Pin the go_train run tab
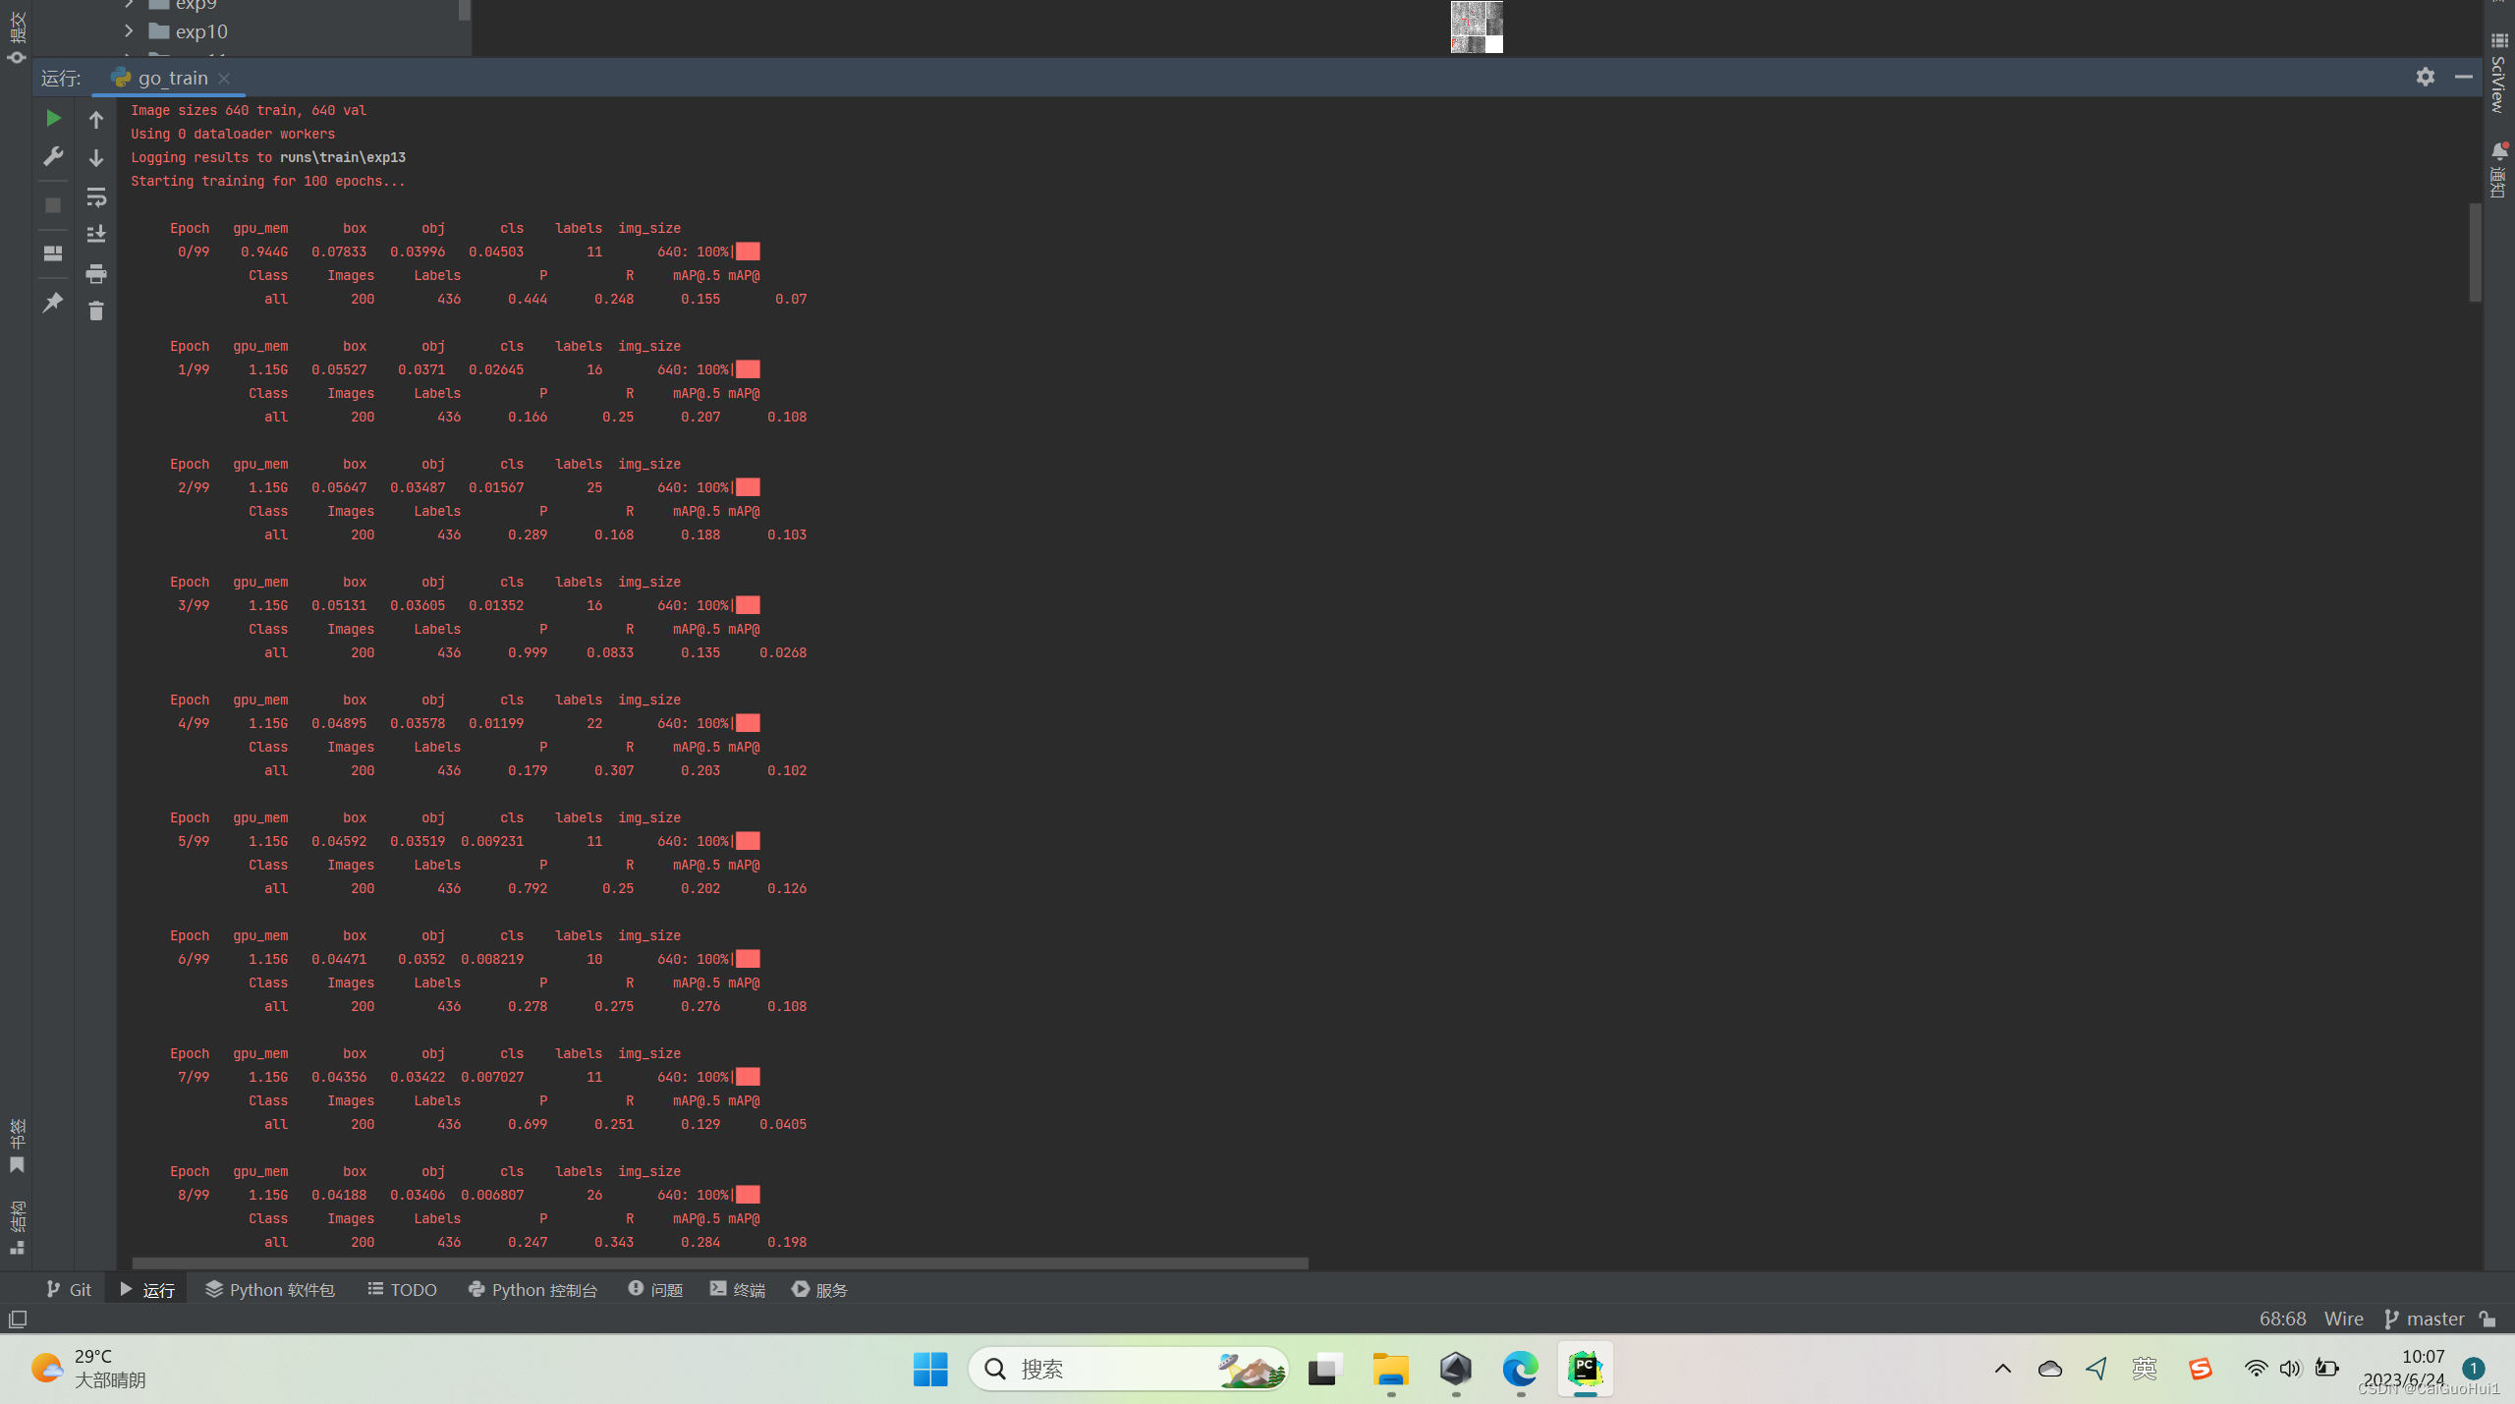The width and height of the screenshot is (2515, 1404). [x=53, y=303]
